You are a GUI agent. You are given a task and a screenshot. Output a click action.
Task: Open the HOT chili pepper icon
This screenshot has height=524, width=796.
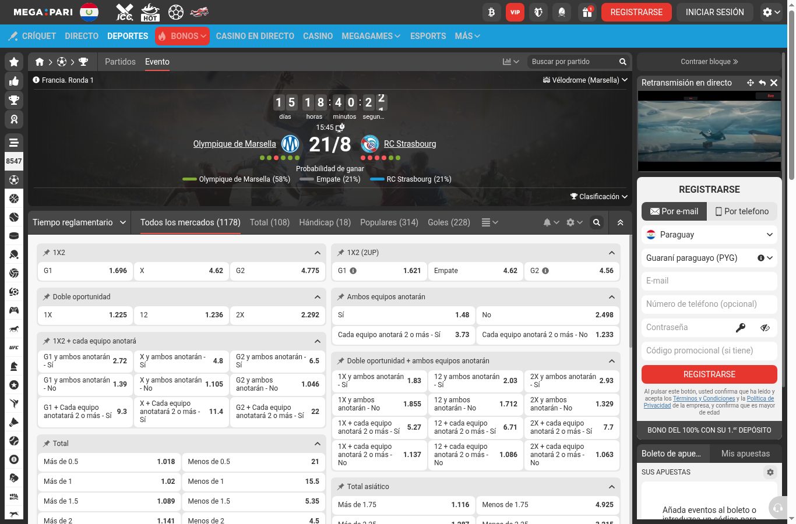click(150, 12)
